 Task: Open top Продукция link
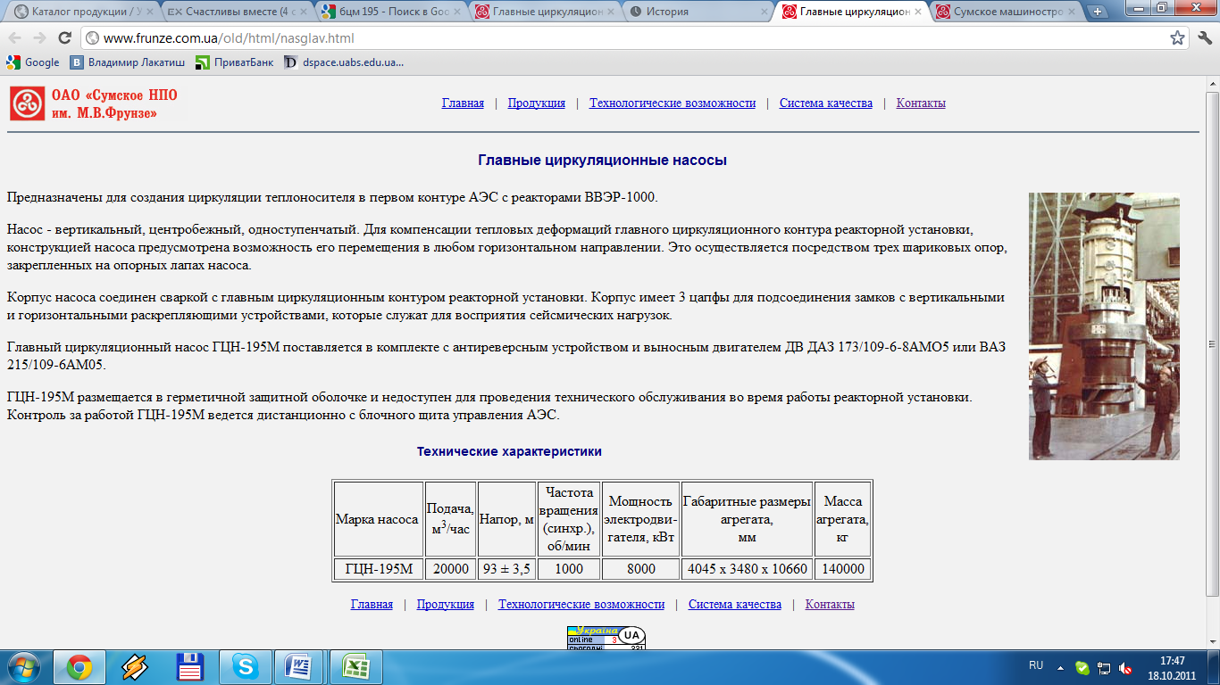point(537,103)
